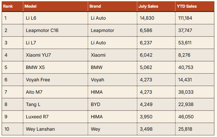Viewport: 217px width, 137px height.
Task: Select the Brand column header
Action: coord(95,6)
